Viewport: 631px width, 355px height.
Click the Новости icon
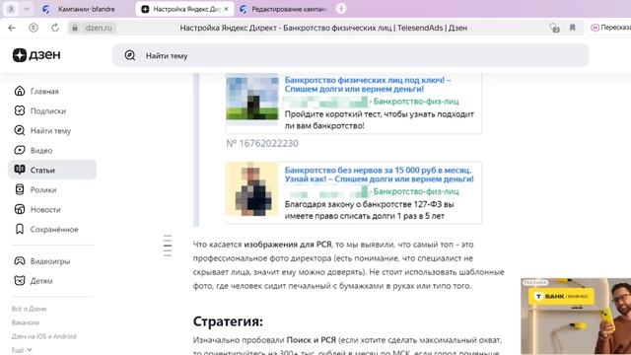[20, 209]
